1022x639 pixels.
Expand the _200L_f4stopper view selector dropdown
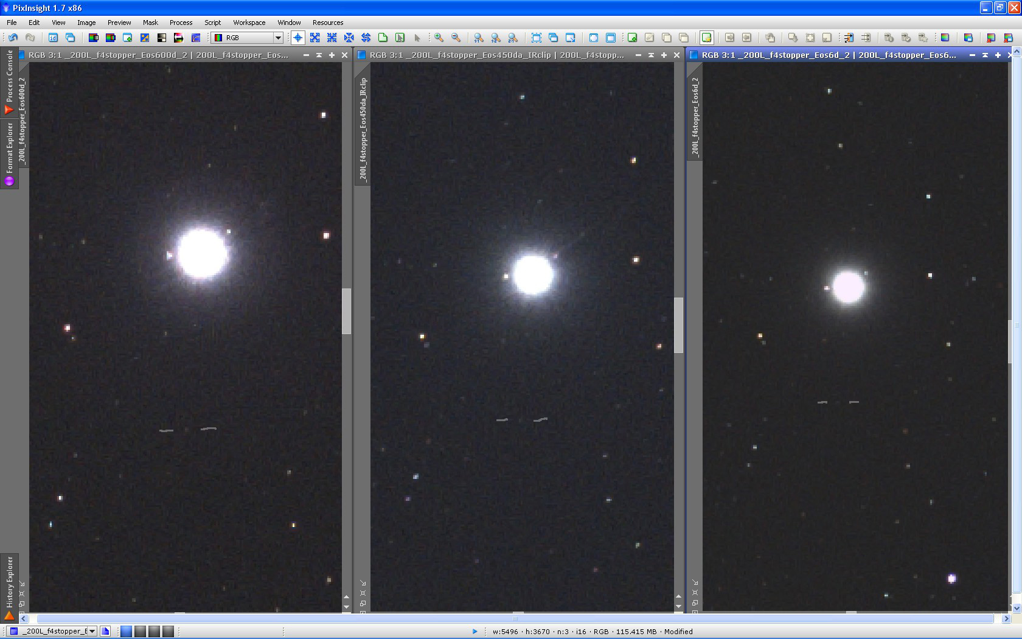coord(92,632)
